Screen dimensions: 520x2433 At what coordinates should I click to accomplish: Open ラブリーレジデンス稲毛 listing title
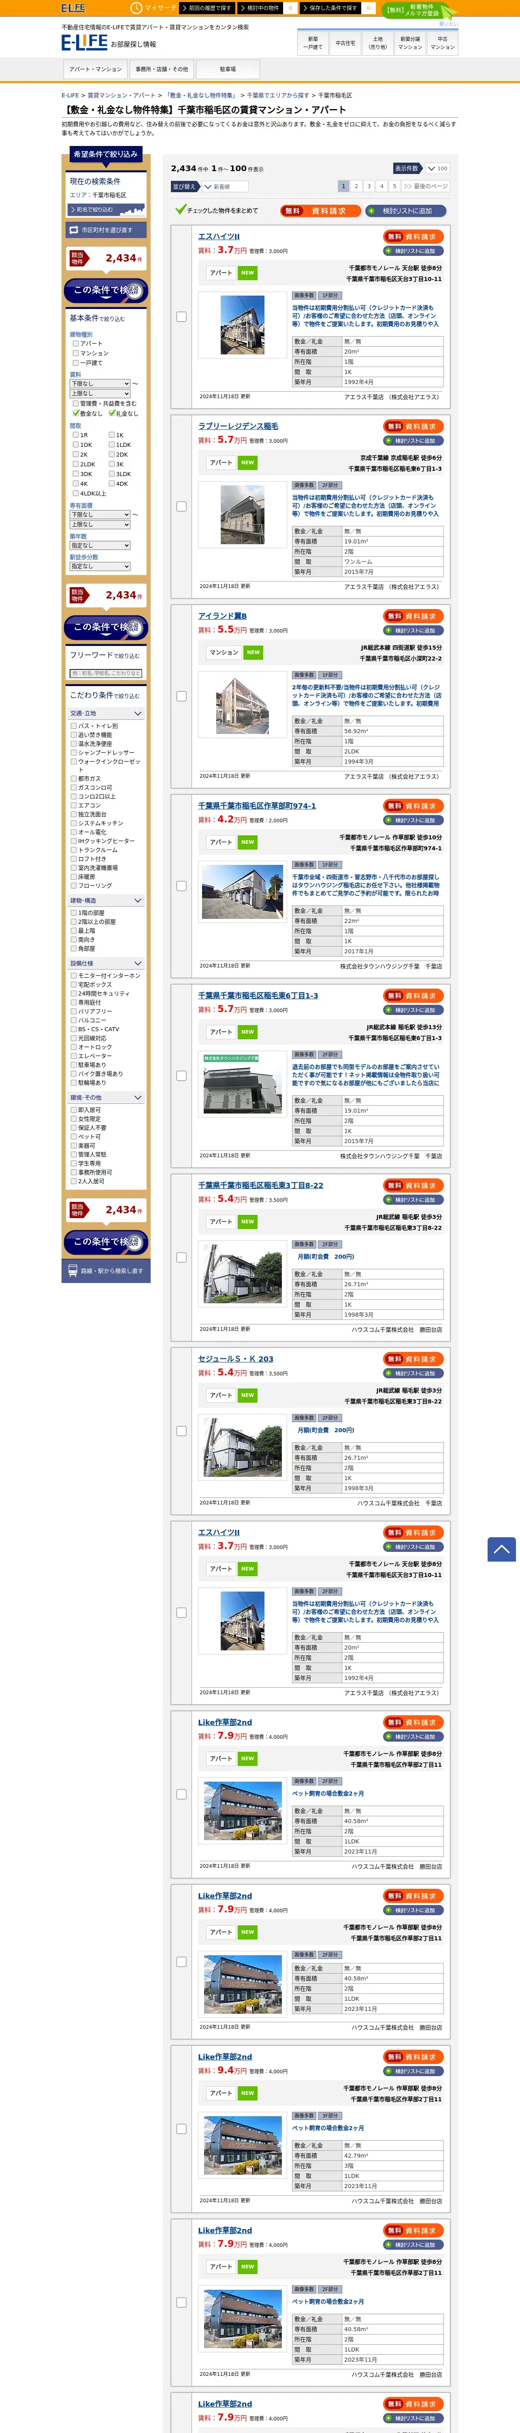point(238,426)
